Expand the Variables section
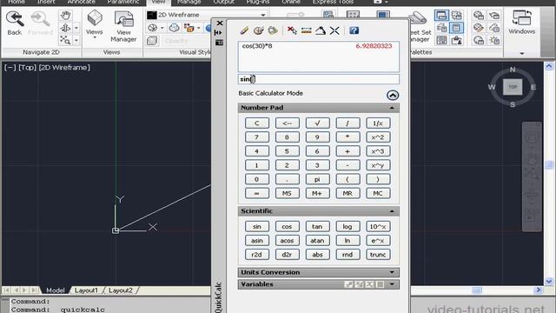556x313 pixels. coord(392,284)
